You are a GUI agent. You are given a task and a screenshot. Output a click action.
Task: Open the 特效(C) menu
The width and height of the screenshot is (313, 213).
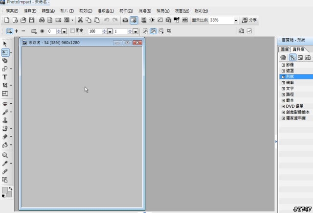click(86, 11)
